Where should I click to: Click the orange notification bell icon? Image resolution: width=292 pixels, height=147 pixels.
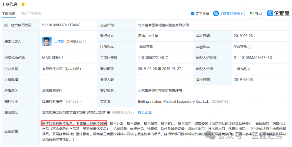23,4
